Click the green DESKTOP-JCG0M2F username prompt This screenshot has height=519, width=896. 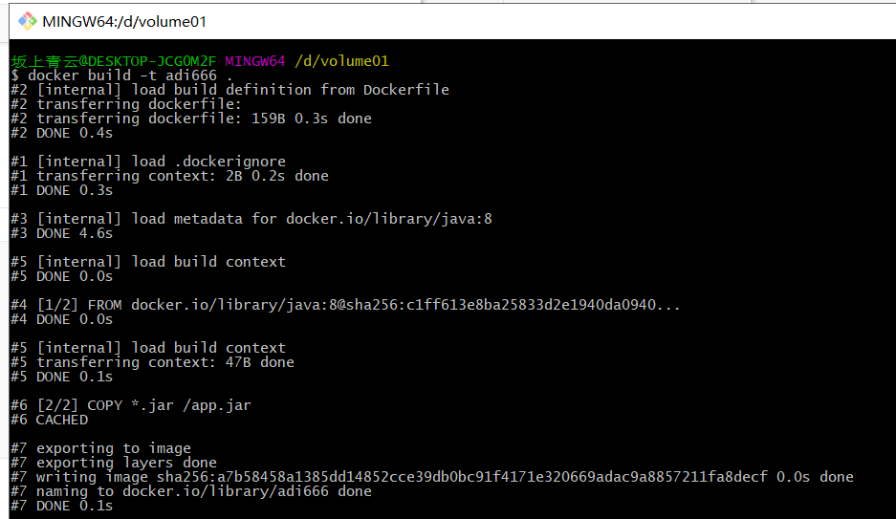tap(114, 61)
